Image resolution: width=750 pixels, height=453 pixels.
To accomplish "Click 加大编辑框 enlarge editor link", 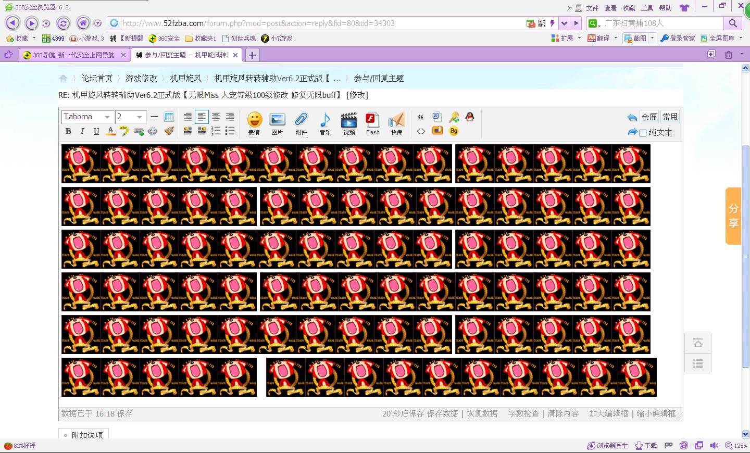I will pyautogui.click(x=609, y=413).
